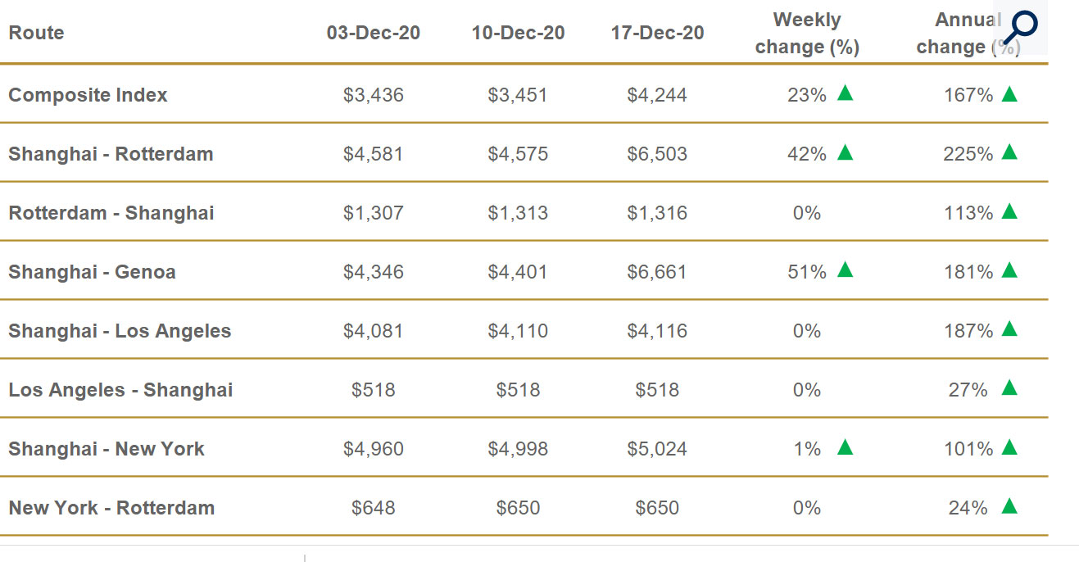Click Shanghai - Rotterdam weekly change up arrow
This screenshot has width=1079, height=562.
tap(846, 152)
